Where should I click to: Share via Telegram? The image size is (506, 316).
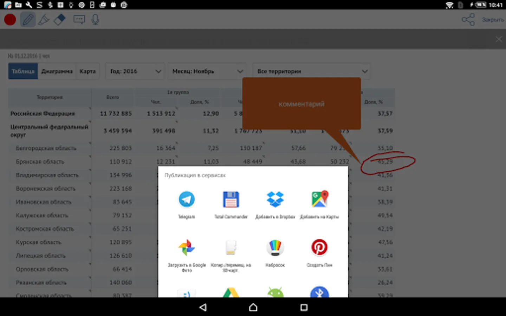(187, 205)
